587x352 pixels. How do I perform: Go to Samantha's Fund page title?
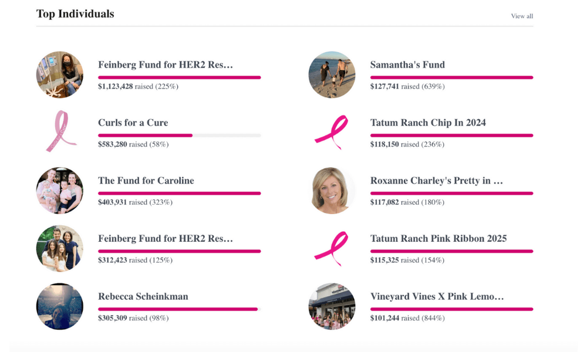pos(407,65)
